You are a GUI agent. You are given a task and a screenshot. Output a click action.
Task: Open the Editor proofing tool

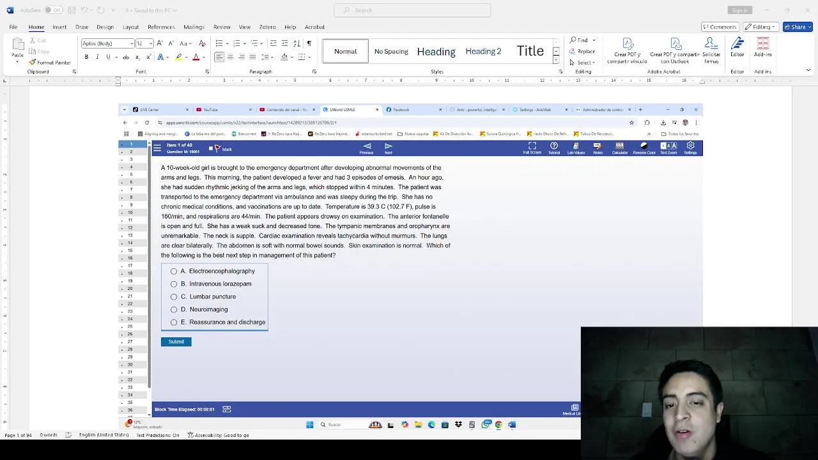(737, 48)
